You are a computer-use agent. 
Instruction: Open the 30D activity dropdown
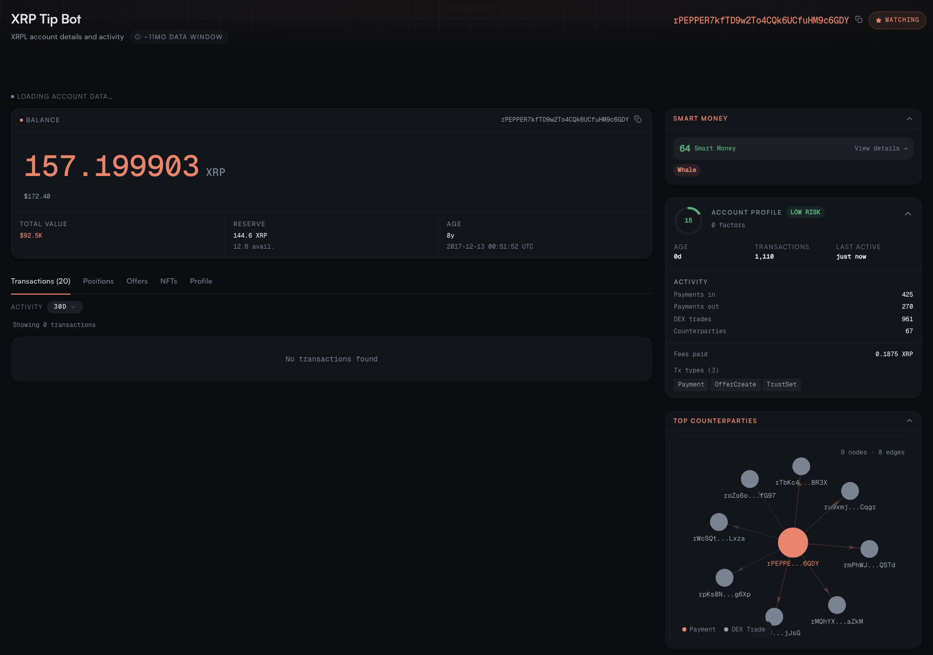click(x=65, y=307)
